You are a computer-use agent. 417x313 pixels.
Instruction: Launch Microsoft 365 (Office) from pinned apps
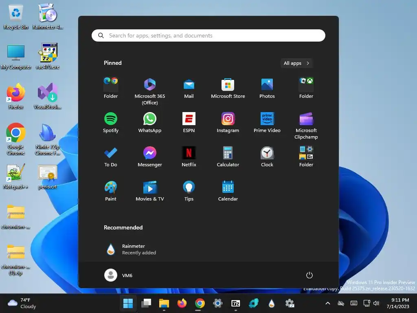point(150,91)
